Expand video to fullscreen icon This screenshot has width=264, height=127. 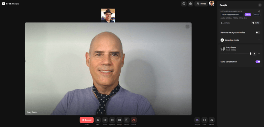[187, 27]
